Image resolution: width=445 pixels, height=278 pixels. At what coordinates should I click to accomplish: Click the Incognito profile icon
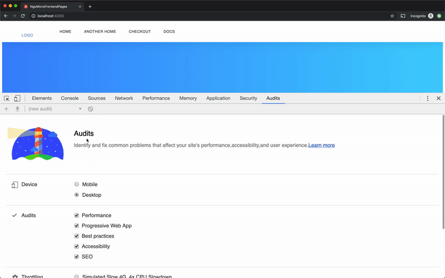[x=431, y=16]
